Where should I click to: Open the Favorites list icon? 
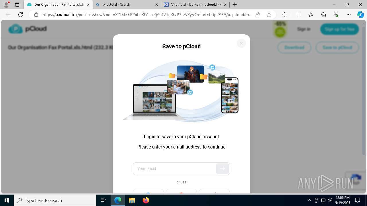coord(311,15)
